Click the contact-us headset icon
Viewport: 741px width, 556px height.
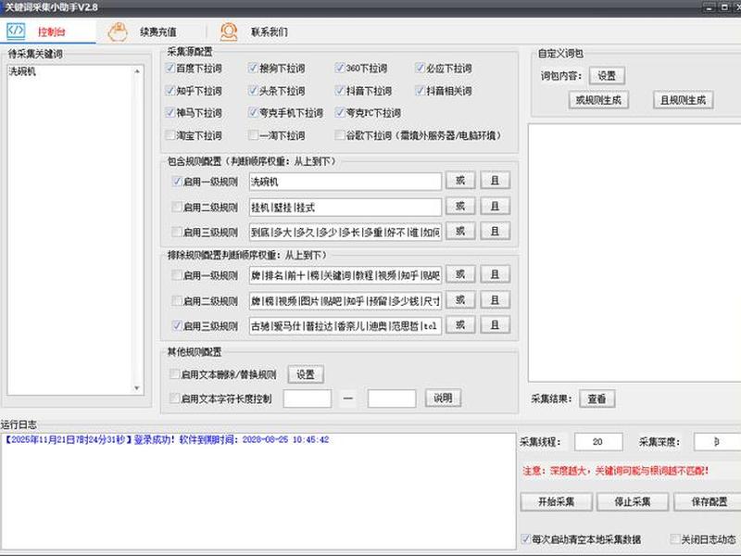pyautogui.click(x=229, y=32)
